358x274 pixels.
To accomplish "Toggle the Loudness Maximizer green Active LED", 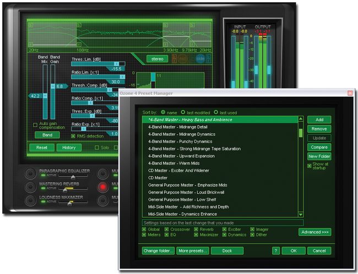I will click(x=43, y=202).
